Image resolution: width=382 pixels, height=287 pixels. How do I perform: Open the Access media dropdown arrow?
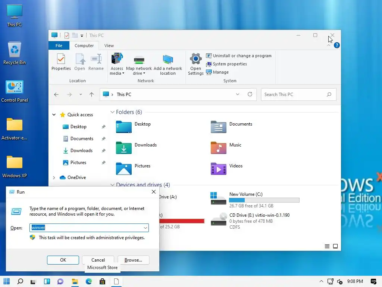pyautogui.click(x=123, y=73)
